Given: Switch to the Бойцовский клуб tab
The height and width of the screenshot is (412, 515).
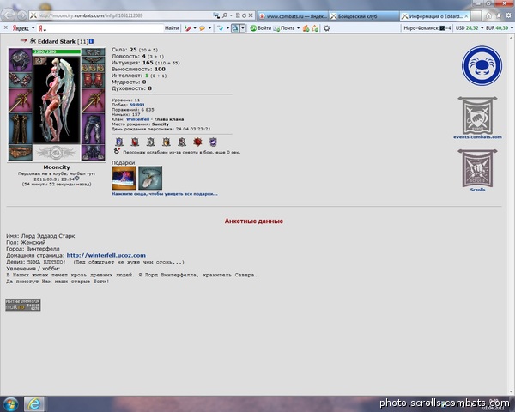Looking at the screenshot, I should [x=364, y=15].
